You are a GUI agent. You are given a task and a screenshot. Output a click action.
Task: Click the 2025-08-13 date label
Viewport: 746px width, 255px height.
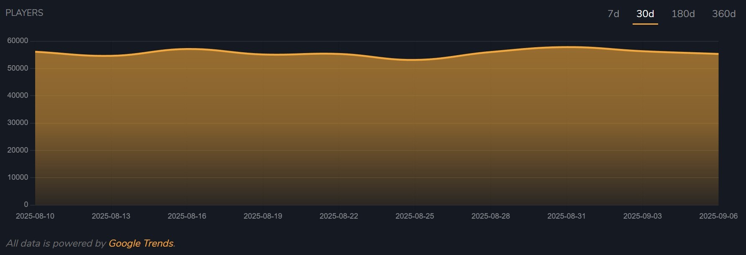pyautogui.click(x=111, y=216)
